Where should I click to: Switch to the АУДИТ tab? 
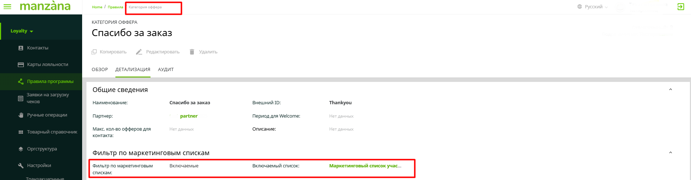166,70
